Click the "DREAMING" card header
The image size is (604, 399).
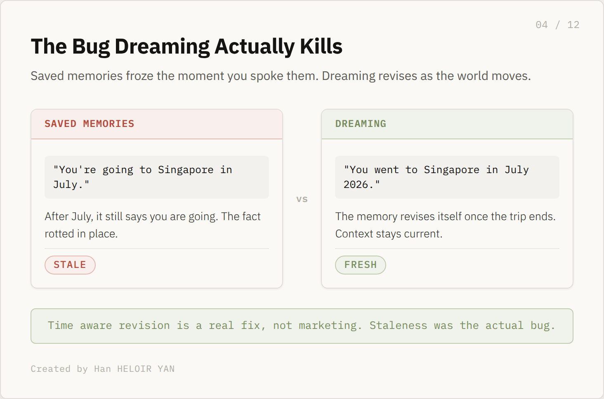pyautogui.click(x=447, y=124)
